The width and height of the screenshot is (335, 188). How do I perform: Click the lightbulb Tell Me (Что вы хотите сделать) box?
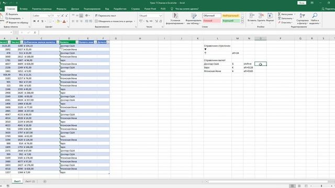185,9
